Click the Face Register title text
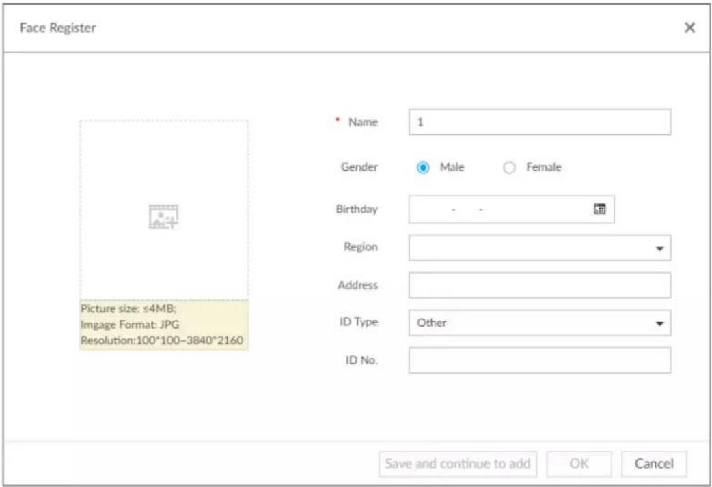The height and width of the screenshot is (487, 712). coord(57,28)
